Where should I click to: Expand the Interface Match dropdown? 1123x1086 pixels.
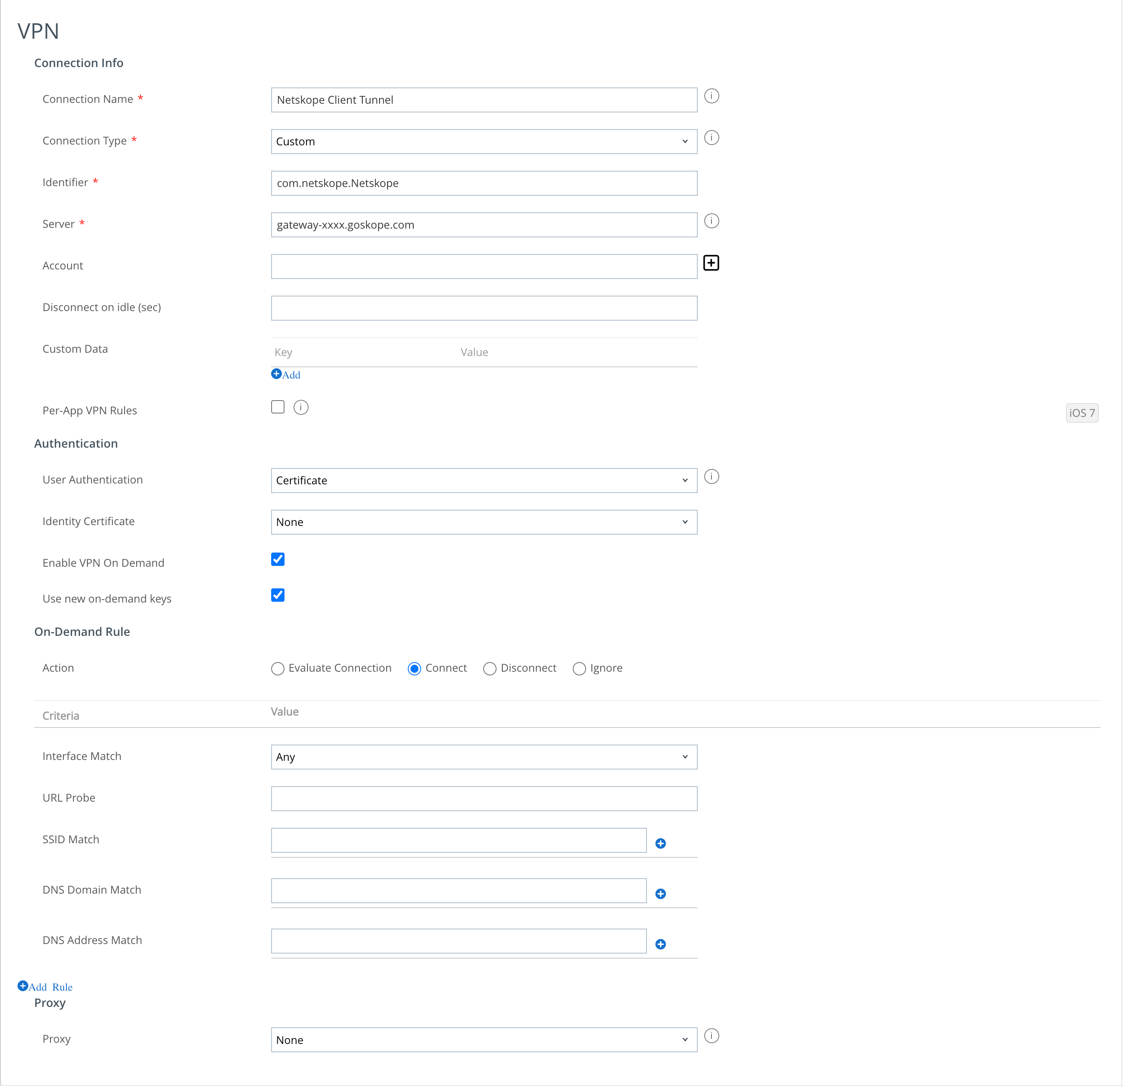[x=684, y=757]
